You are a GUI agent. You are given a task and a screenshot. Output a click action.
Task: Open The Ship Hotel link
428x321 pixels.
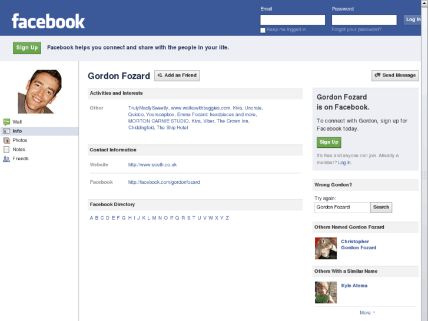172,128
